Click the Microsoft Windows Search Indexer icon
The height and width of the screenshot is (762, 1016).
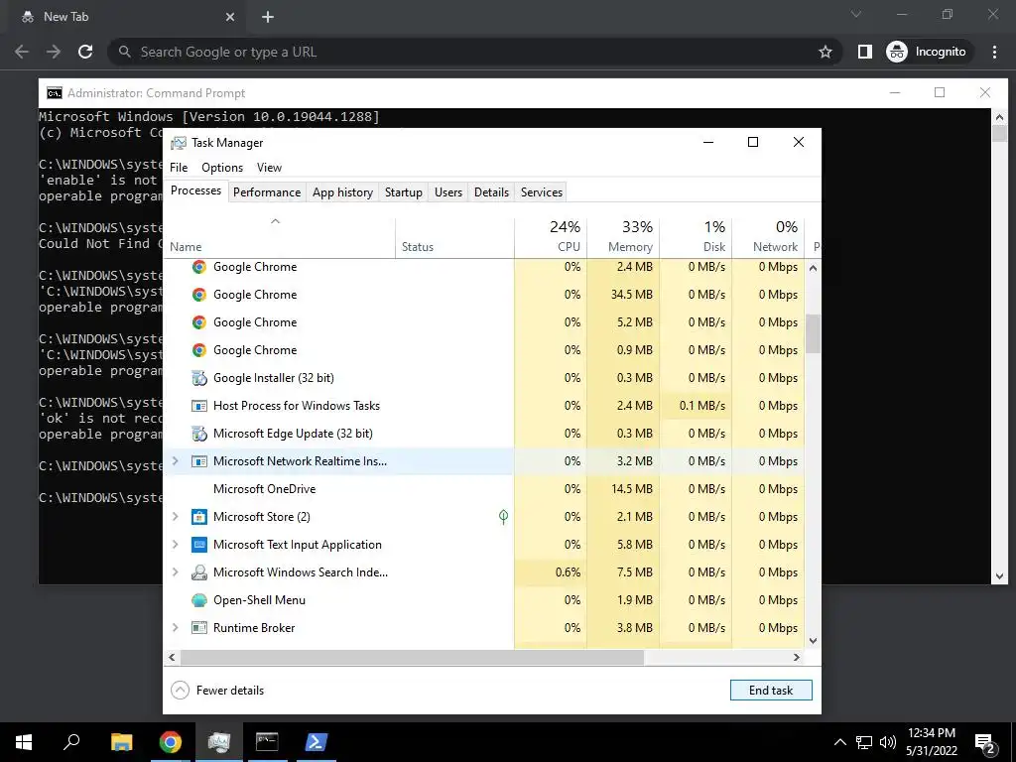[x=198, y=572]
